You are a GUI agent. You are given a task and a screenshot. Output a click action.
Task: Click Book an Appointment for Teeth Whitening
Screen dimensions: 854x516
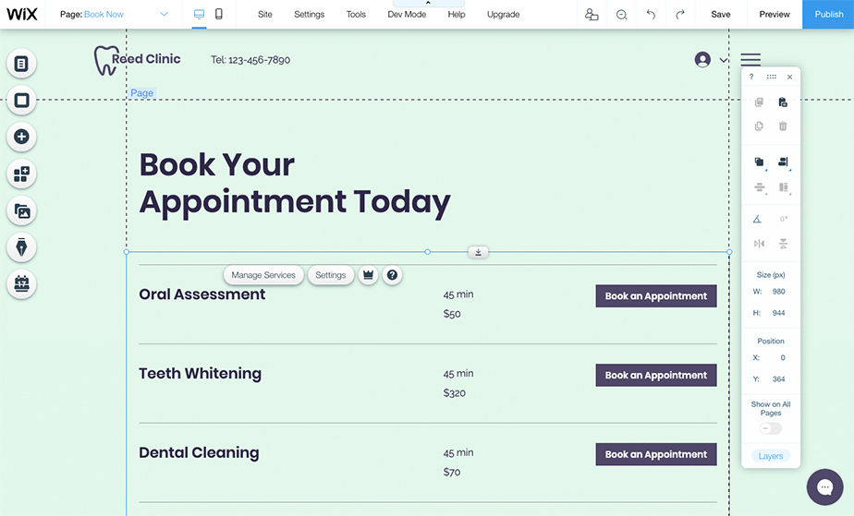point(655,376)
